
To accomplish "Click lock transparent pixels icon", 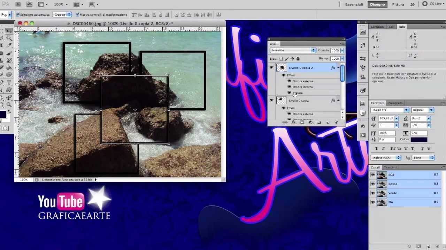I will (281, 59).
